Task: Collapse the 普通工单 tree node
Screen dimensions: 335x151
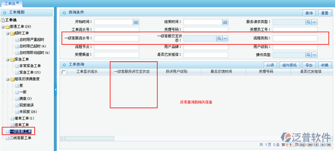Action: click(3, 27)
